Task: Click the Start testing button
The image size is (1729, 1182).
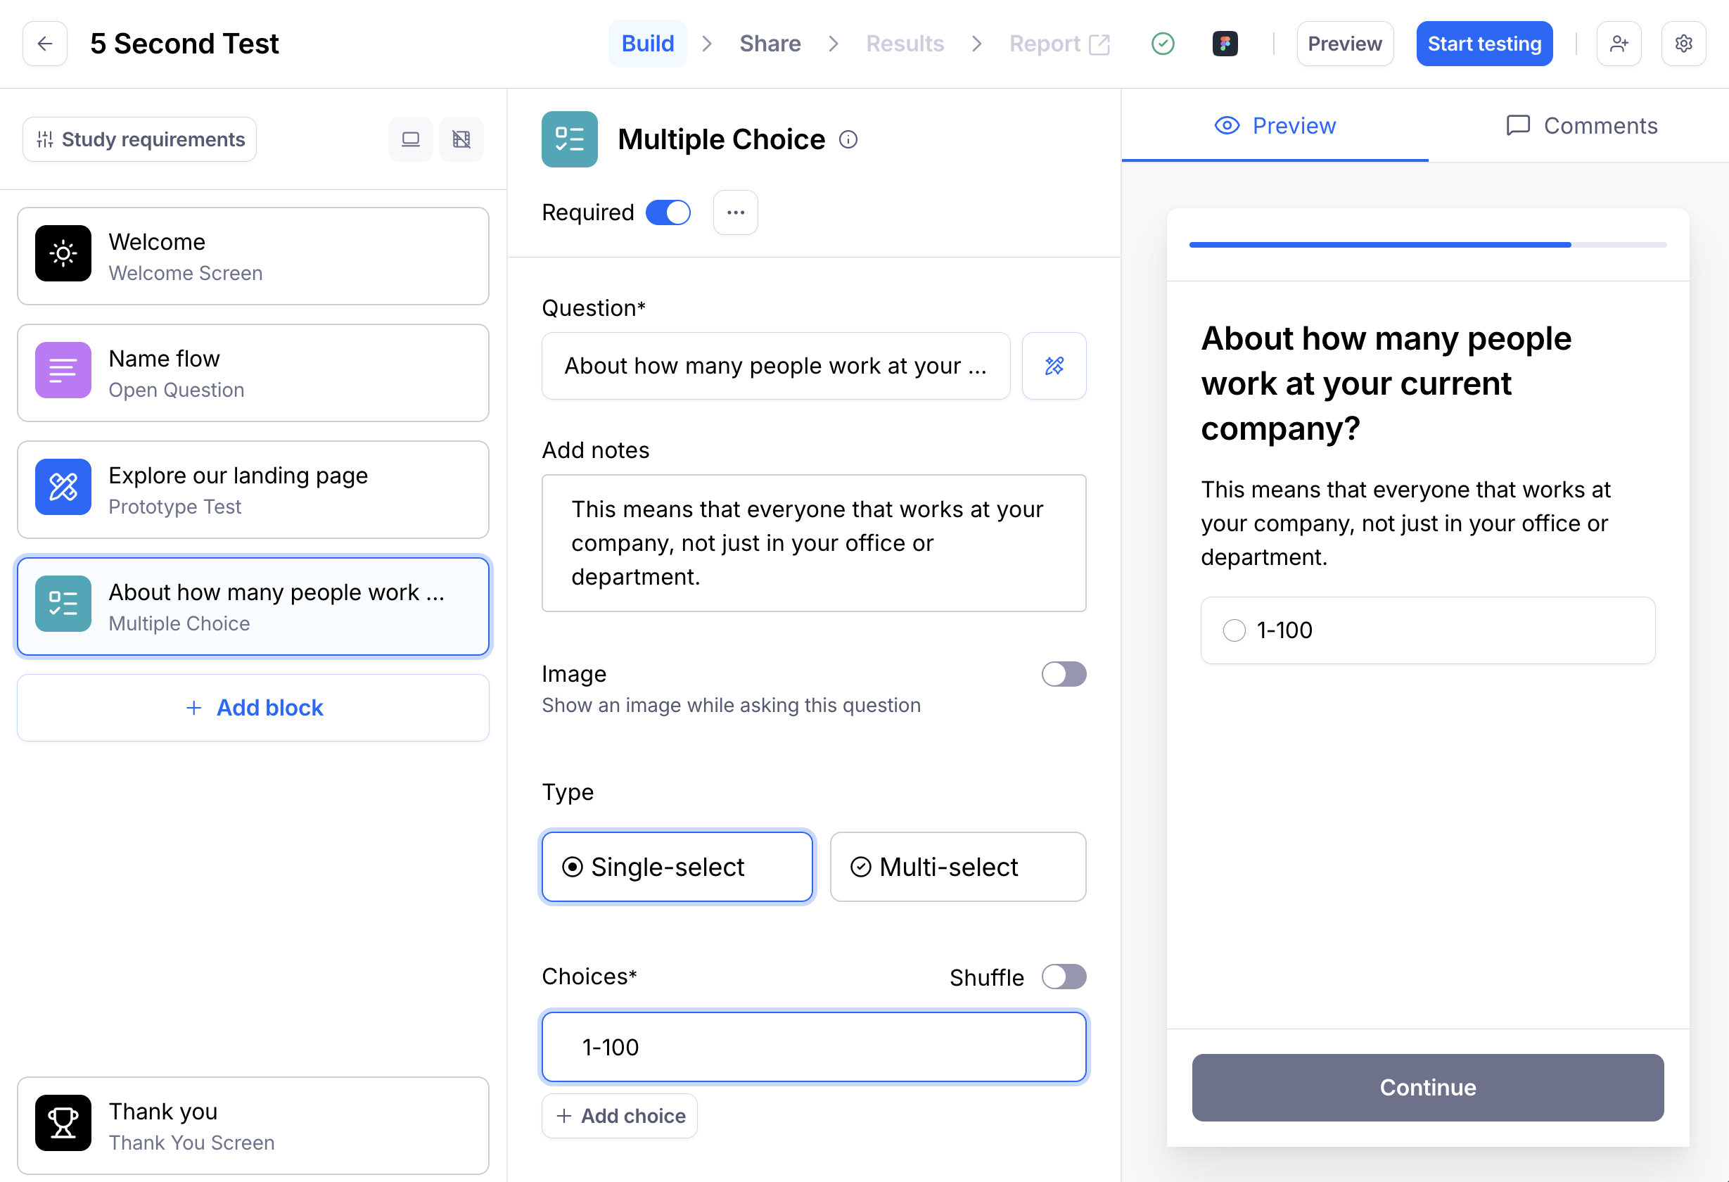Action: 1484,44
